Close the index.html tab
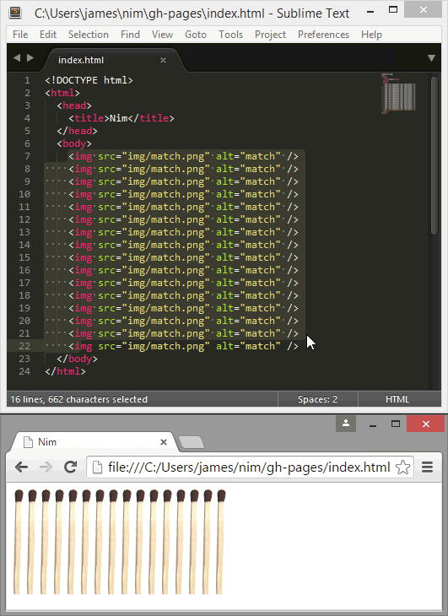The height and width of the screenshot is (616, 448). click(x=163, y=60)
